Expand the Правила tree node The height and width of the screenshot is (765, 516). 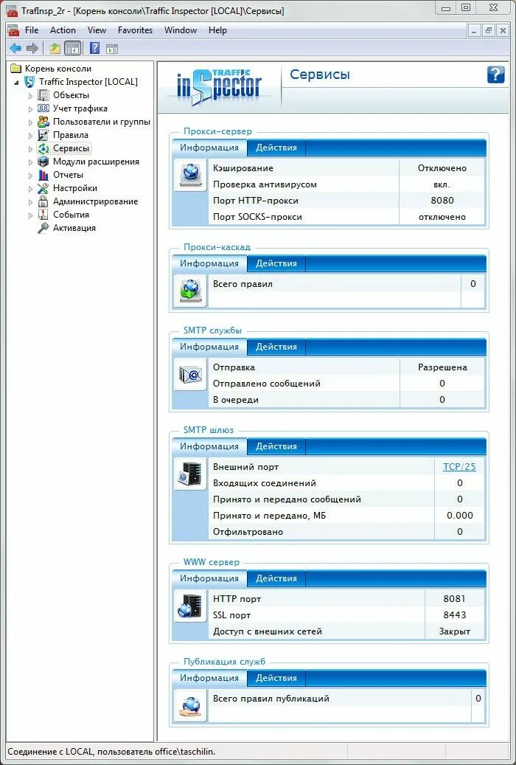click(x=30, y=136)
